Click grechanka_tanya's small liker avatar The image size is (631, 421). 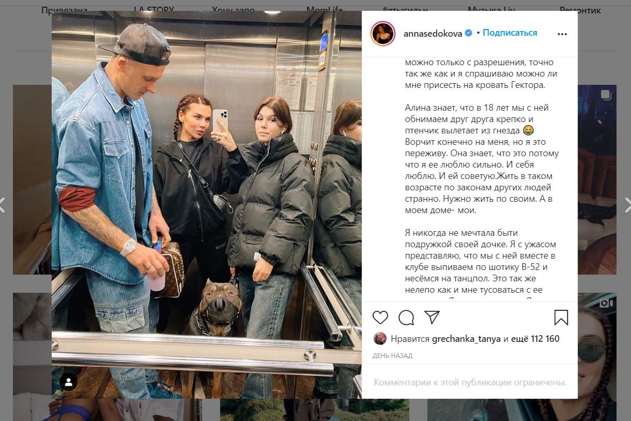click(x=380, y=339)
